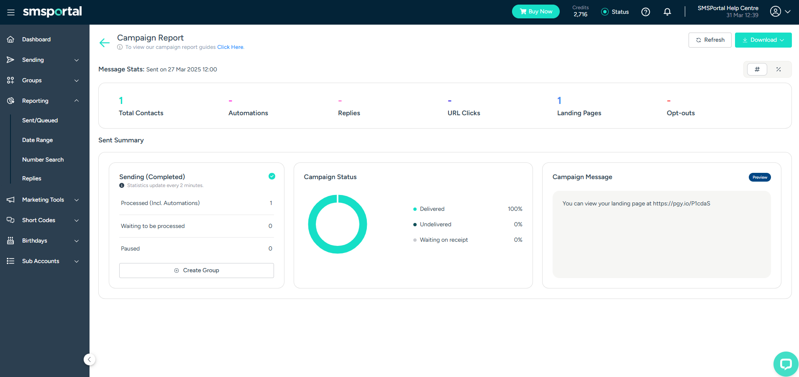Image resolution: width=799 pixels, height=377 pixels.
Task: Open Number Search report
Action: pyautogui.click(x=43, y=159)
